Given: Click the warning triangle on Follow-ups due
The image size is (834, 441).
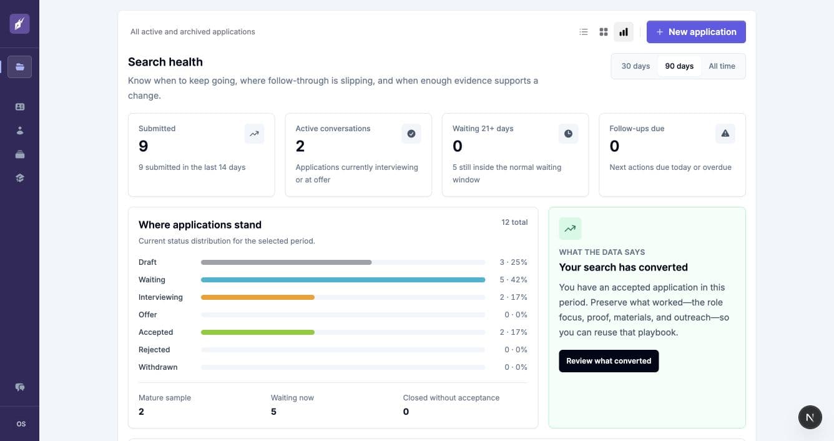Looking at the screenshot, I should [725, 134].
